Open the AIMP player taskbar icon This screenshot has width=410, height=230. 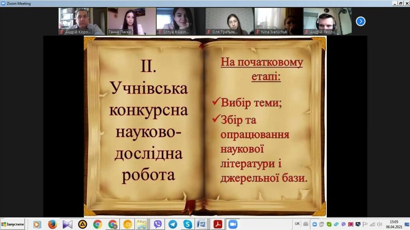click(x=83, y=224)
